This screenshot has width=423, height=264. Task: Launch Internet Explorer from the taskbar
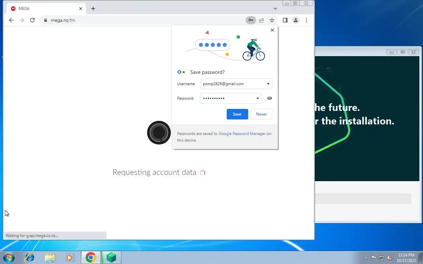point(30,257)
